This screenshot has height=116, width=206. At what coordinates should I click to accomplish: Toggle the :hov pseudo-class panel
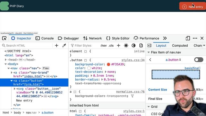[x=103, y=45]
